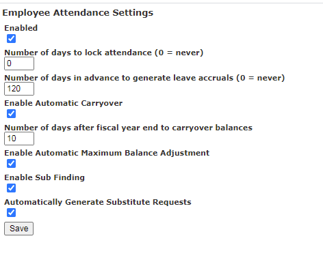323x260 pixels.
Task: Uncheck Automatically Generate Substitute Requests checkbox
Action: (x=11, y=213)
